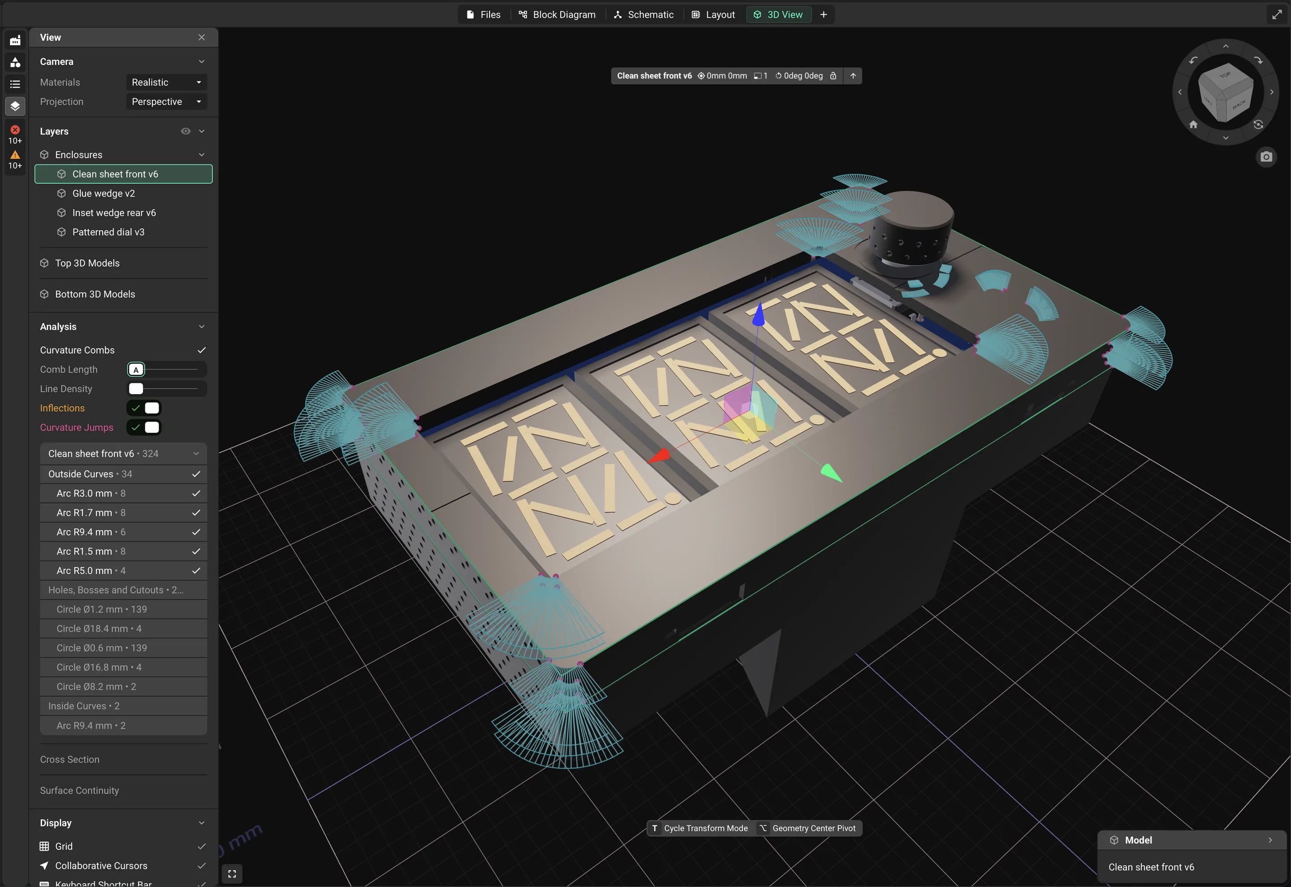Collapse the Camera section
This screenshot has width=1291, height=887.
(x=201, y=62)
